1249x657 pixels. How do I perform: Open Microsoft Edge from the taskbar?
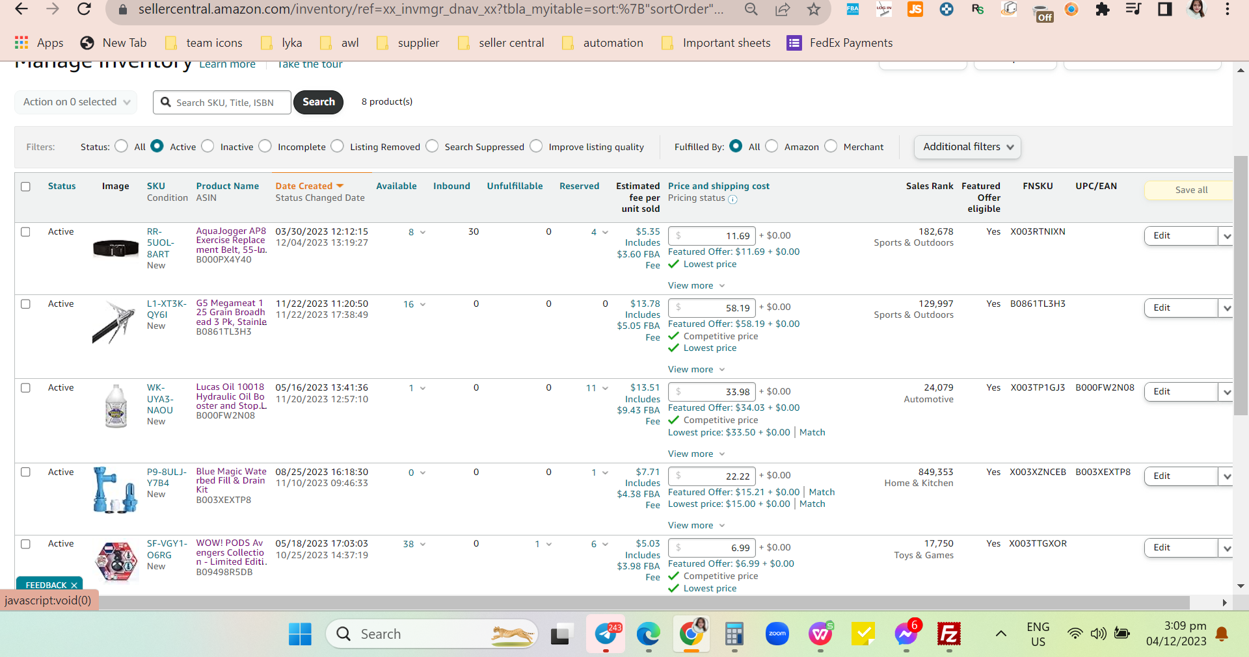[648, 634]
